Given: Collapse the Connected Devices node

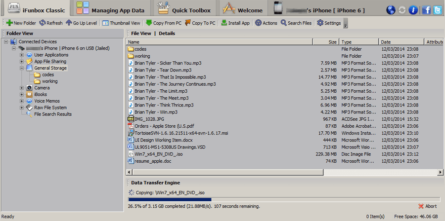Looking at the screenshot, I should coord(6,42).
